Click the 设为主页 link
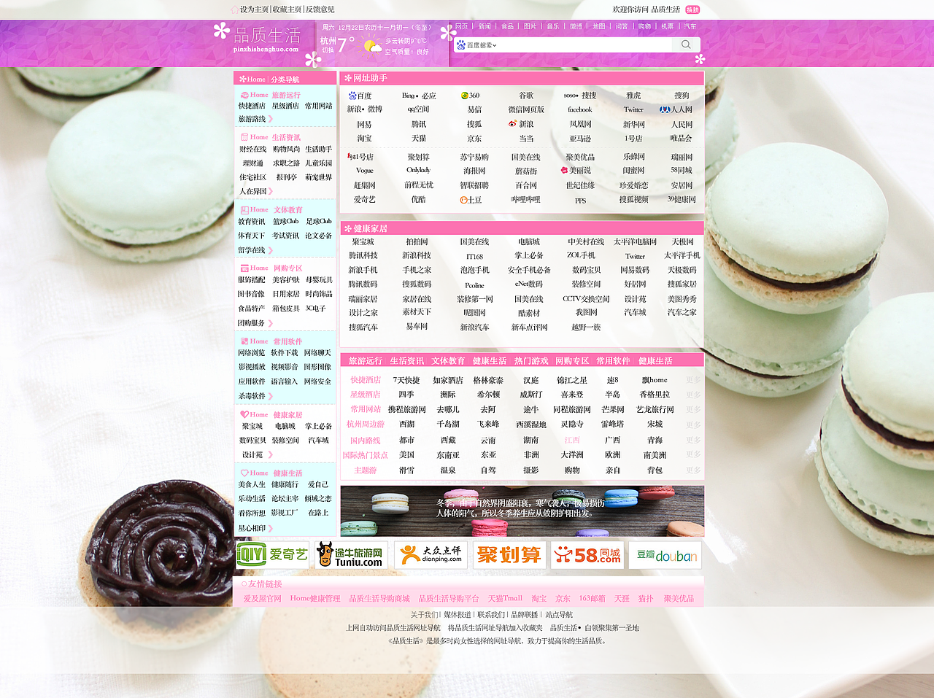The width and height of the screenshot is (934, 698). tap(254, 9)
